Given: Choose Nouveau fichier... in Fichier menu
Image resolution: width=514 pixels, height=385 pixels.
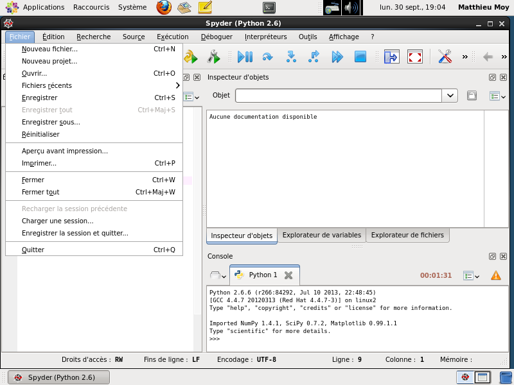Looking at the screenshot, I should coord(94,49).
